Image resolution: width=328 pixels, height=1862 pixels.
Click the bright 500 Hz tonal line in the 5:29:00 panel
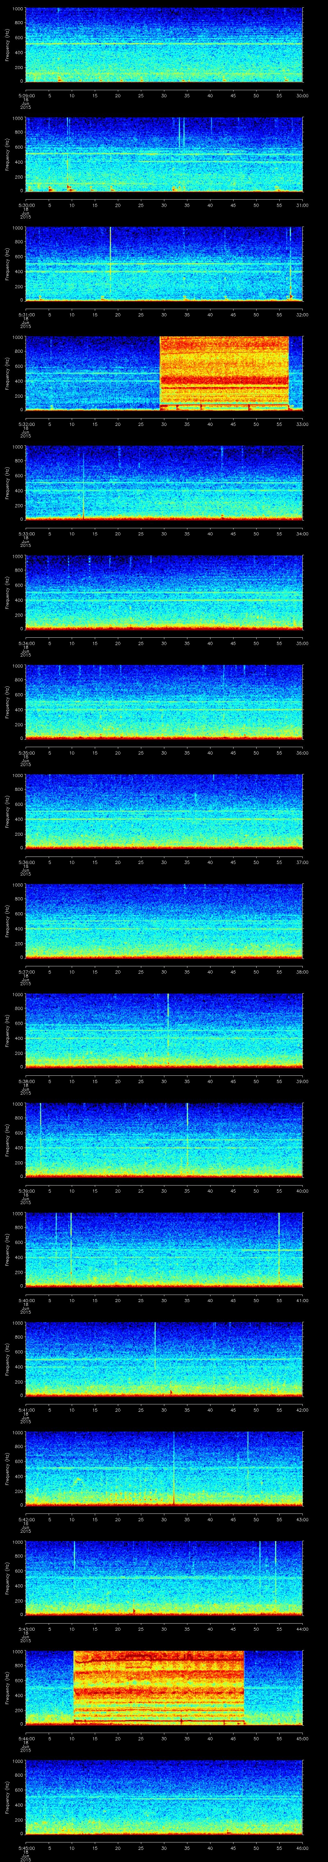point(164,44)
